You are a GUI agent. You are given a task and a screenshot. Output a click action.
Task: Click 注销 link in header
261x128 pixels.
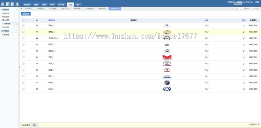257,2
